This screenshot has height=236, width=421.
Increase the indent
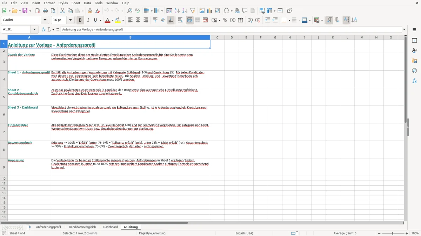coord(267,20)
